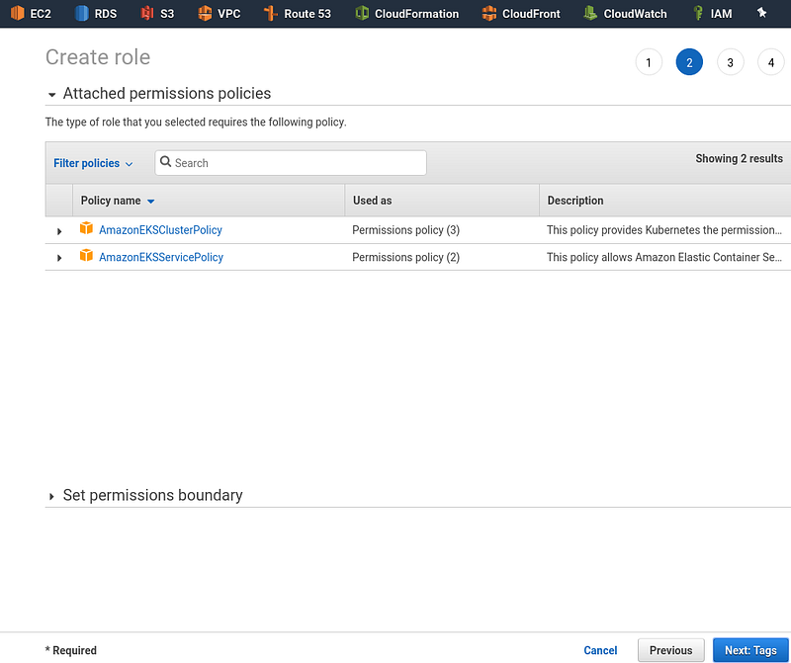This screenshot has width=791, height=663.
Task: Click the Next: Tags button
Action: 750,650
